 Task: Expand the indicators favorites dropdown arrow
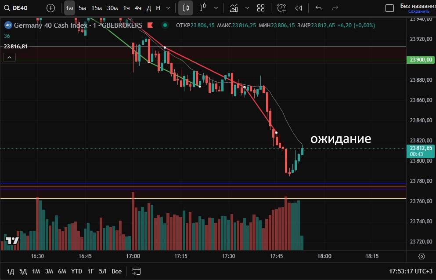pyautogui.click(x=247, y=8)
